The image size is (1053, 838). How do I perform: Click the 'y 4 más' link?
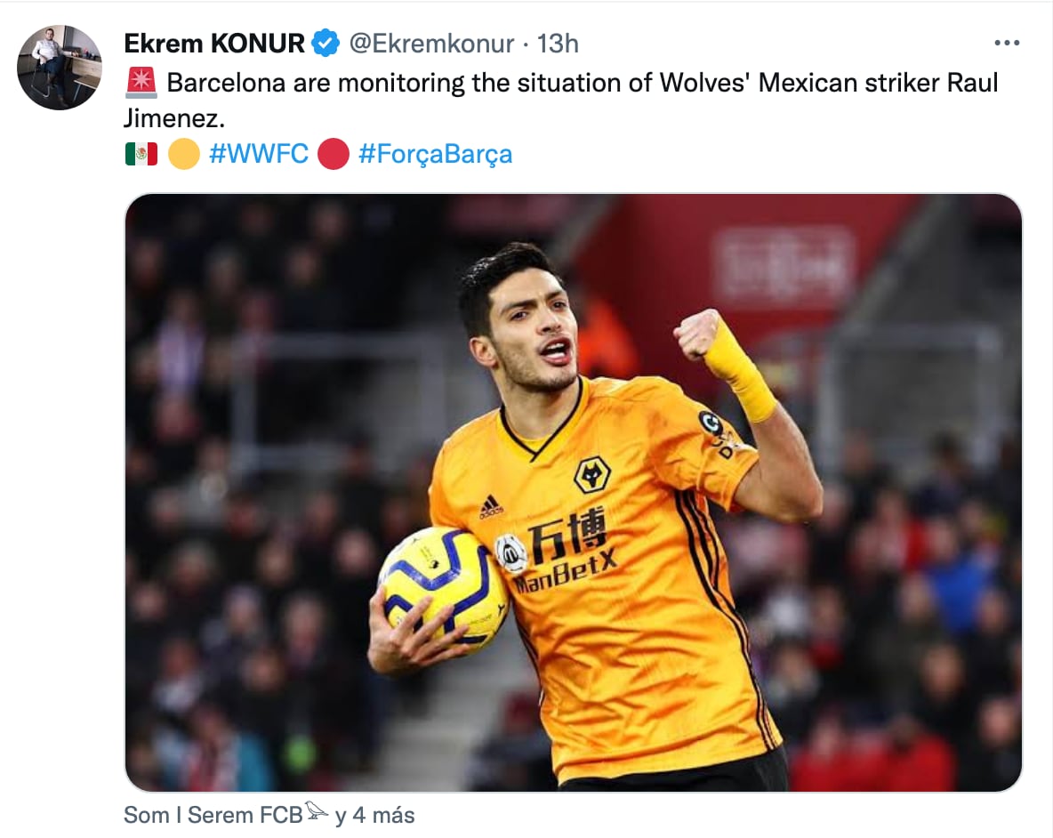coord(374,815)
